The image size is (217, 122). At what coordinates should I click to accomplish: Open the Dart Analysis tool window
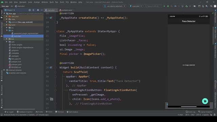[72, 112]
